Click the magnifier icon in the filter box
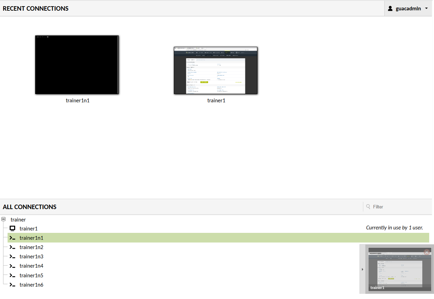This screenshot has height=299, width=434. pyautogui.click(x=368, y=207)
